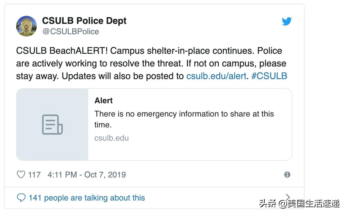Click the tweet body text
The image size is (346, 214).
(x=152, y=64)
